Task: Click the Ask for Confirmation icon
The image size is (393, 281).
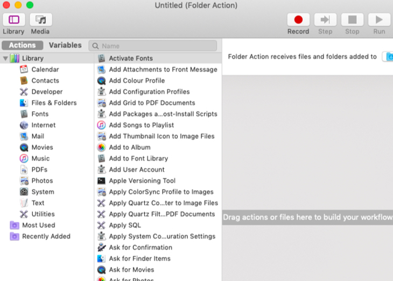Action: (x=101, y=247)
